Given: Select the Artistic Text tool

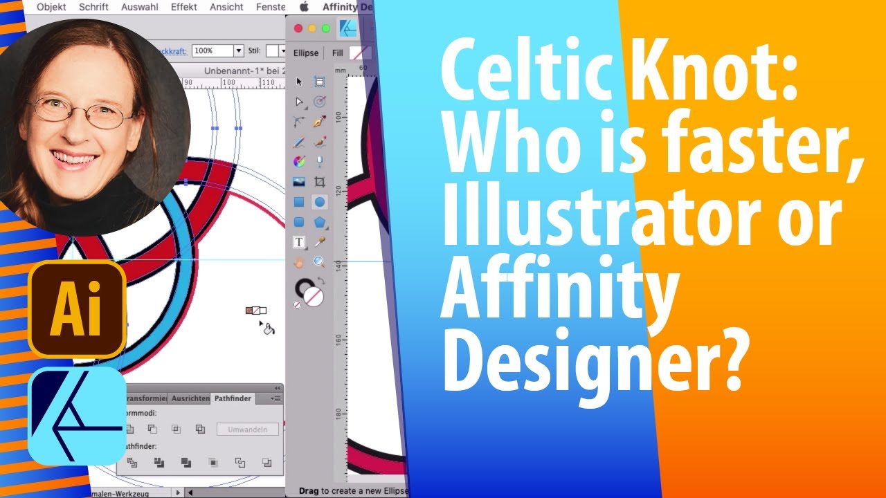Looking at the screenshot, I should [299, 242].
